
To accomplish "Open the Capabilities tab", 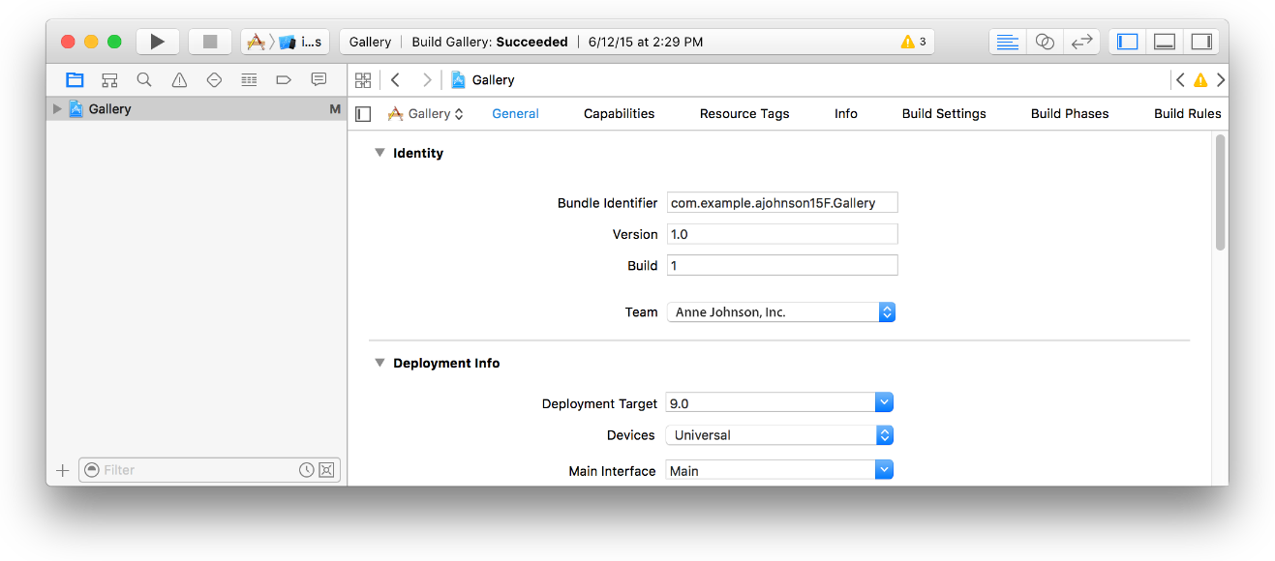I will (619, 113).
